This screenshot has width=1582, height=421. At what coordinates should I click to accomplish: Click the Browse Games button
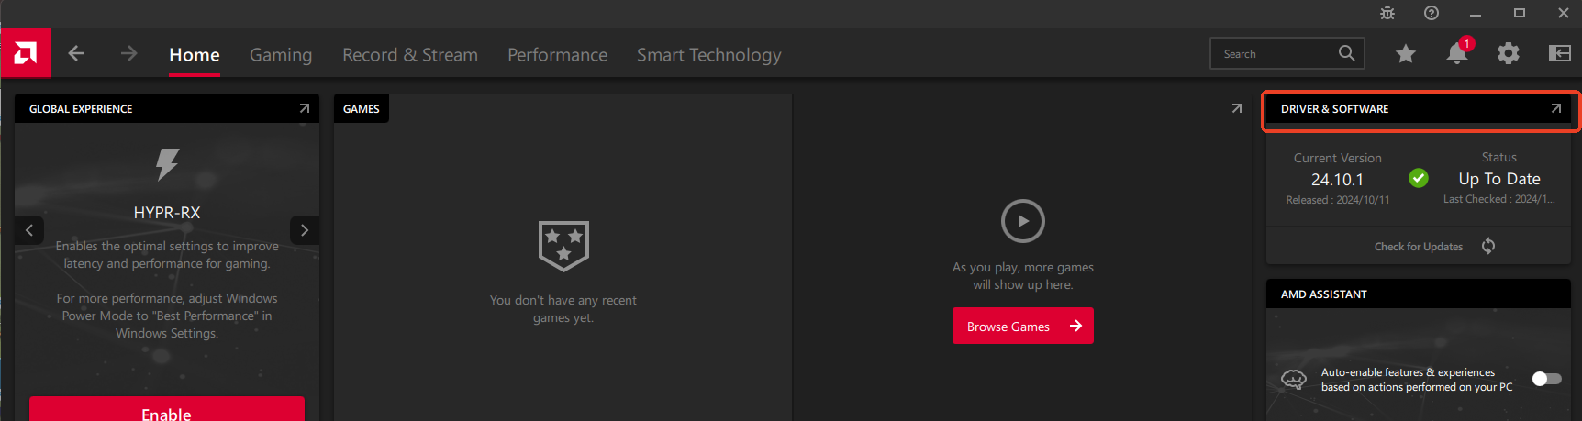[1023, 327]
